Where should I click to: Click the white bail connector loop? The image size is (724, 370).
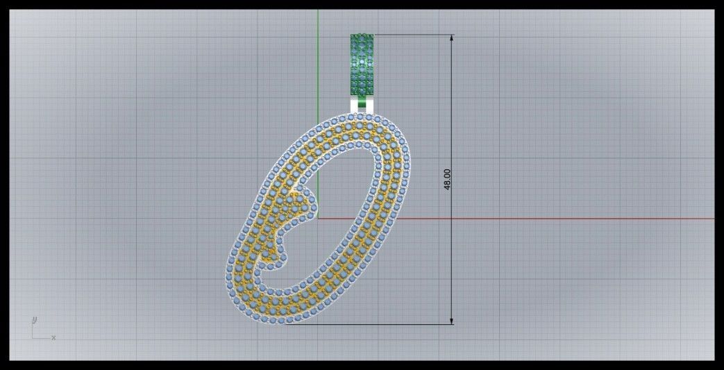pyautogui.click(x=362, y=106)
